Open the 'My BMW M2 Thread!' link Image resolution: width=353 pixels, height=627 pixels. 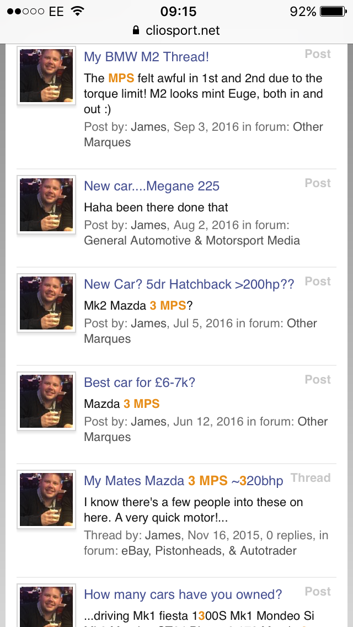coord(146,57)
